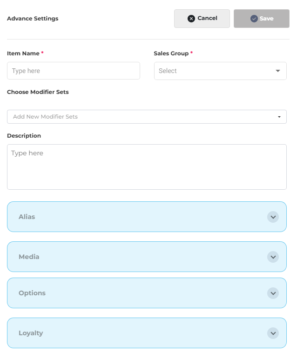Expand the Media section chevron
Viewport: 297px width, 352px height.
(x=273, y=257)
